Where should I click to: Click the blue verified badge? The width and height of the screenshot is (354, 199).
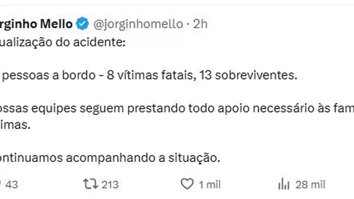[82, 23]
